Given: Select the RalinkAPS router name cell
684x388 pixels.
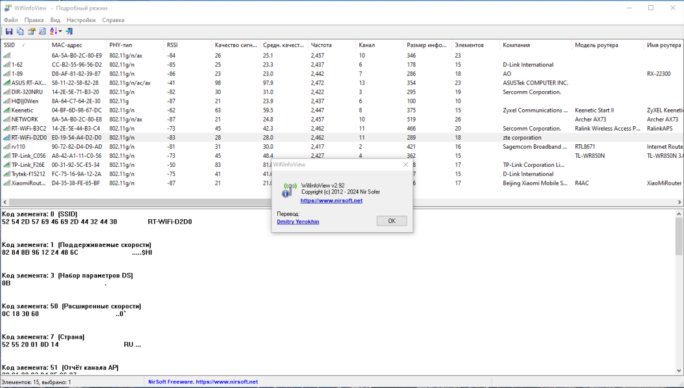Looking at the screenshot, I should (x=659, y=129).
